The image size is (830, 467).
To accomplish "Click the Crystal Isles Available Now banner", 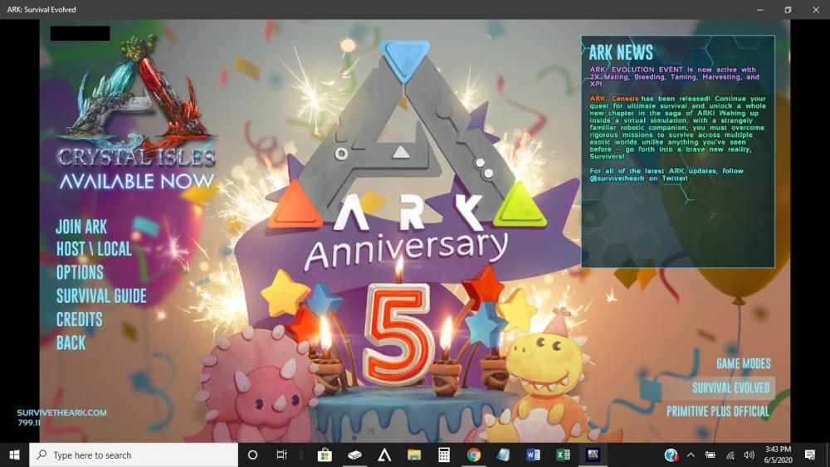I will click(x=137, y=114).
